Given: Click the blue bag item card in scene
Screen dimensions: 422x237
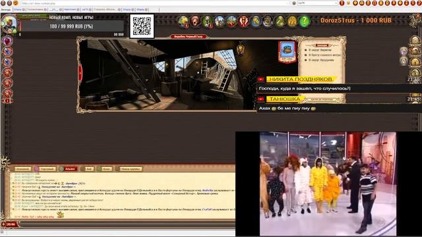Looking at the screenshot, I should pos(287,51).
